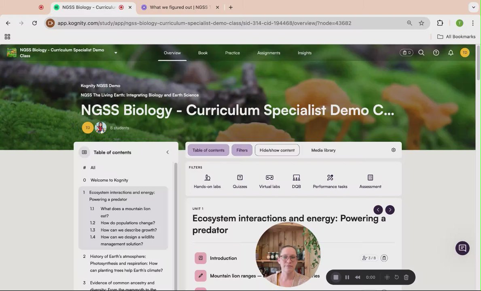Switch to "What we figured out" browser tab
This screenshot has width=481, height=291.
180,7
